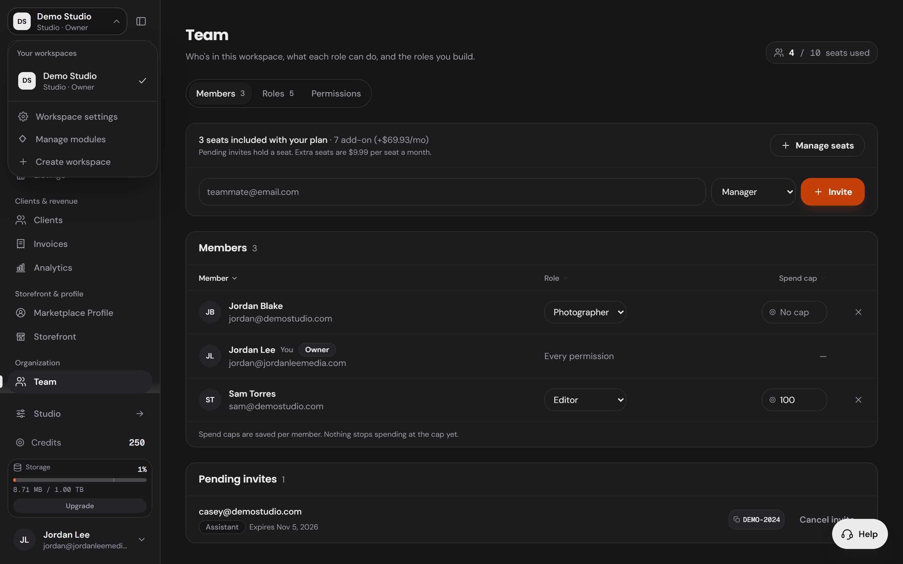Open Team in sidebar

coord(80,382)
